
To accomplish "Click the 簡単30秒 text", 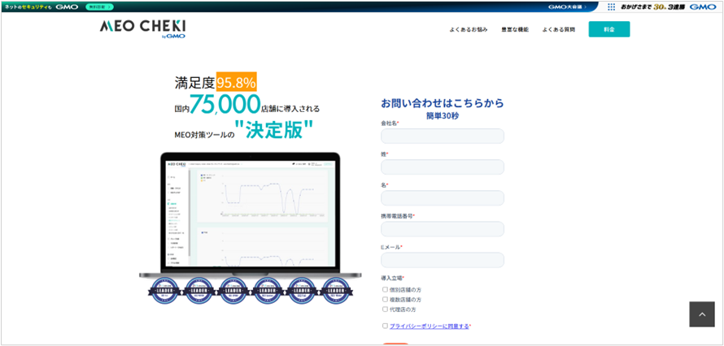I will (x=443, y=116).
